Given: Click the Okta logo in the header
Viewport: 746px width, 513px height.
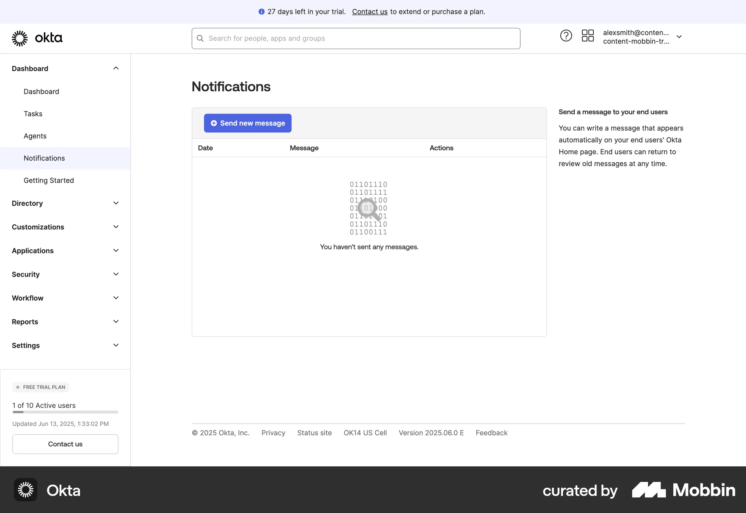Looking at the screenshot, I should 37,38.
